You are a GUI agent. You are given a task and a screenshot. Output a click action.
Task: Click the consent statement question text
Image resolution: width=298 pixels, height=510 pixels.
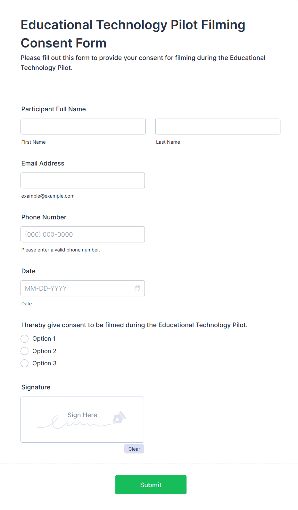[134, 325]
